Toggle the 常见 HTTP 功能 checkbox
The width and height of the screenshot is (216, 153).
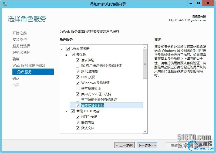(x=73, y=111)
